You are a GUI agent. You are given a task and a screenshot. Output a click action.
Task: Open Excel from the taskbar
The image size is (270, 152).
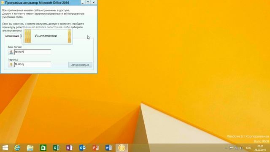[56, 148]
